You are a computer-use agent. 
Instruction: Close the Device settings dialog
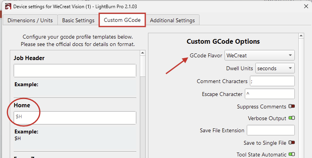(306, 6)
